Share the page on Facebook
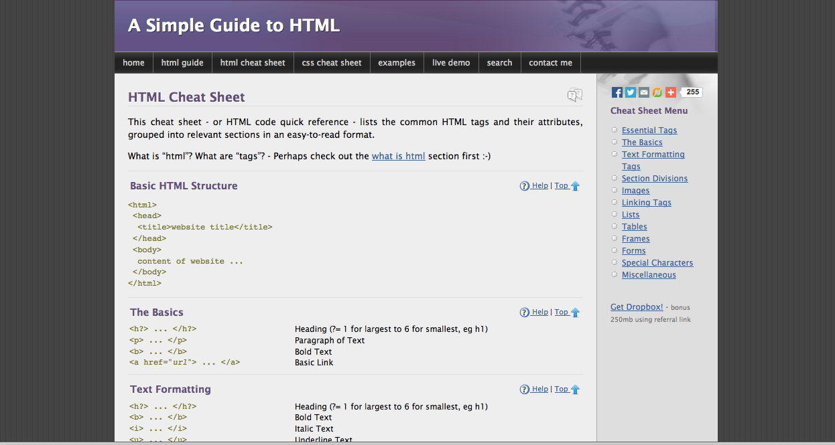 tap(617, 92)
